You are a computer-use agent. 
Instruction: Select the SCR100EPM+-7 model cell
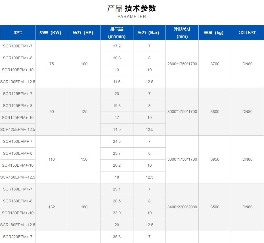click(18, 46)
